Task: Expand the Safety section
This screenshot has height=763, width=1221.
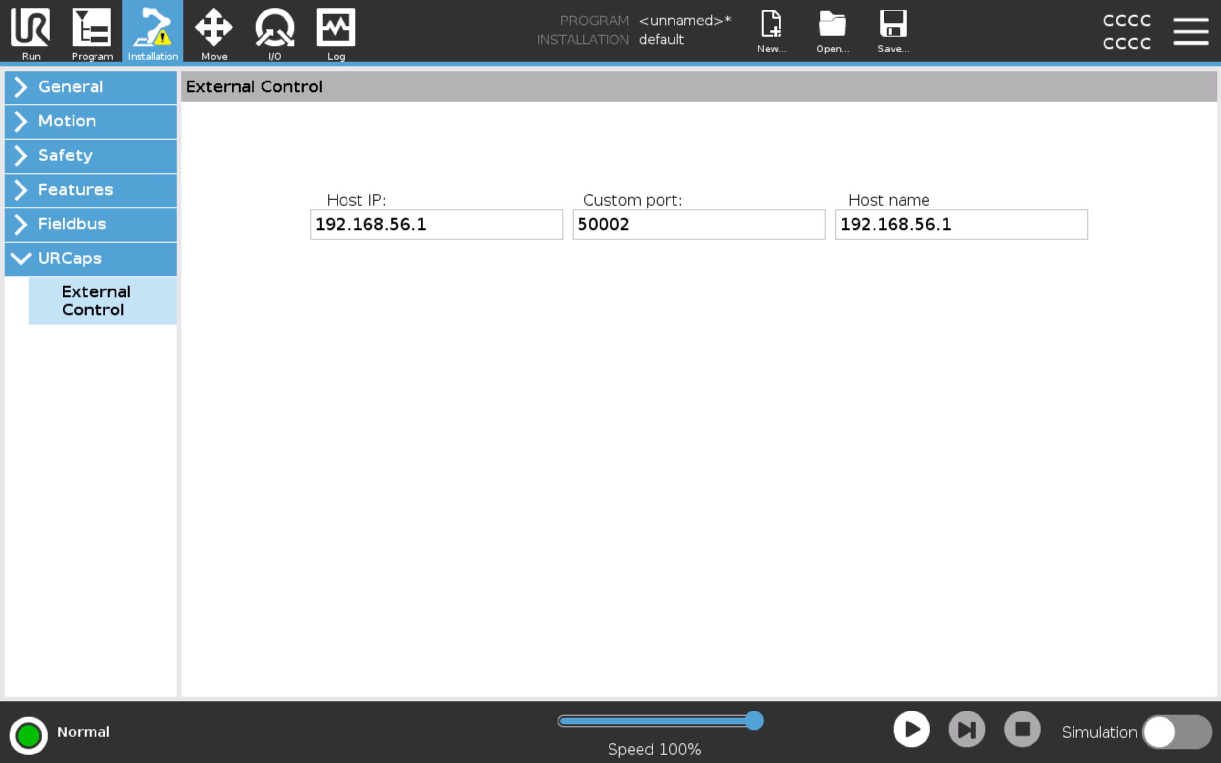Action: 90,155
